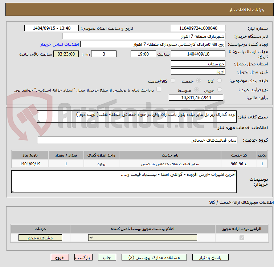Click the اعلام وضعیت مجوز توسط تامین کننده header
Screen dimensions: 274x267
coord(143,229)
